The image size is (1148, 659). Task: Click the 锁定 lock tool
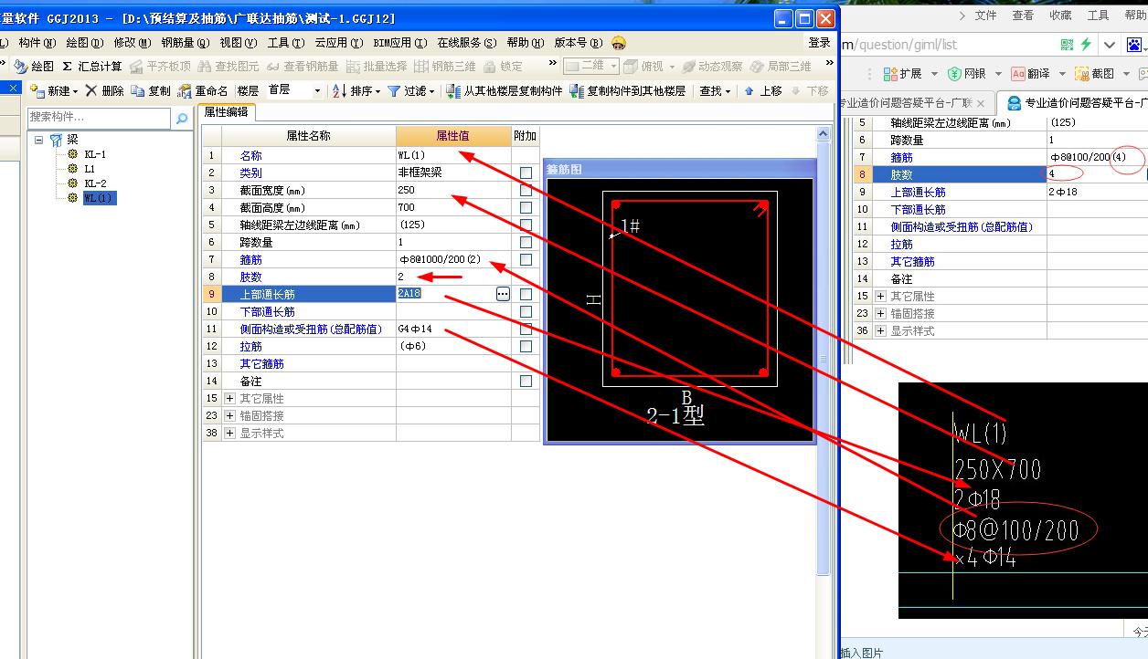(x=503, y=66)
